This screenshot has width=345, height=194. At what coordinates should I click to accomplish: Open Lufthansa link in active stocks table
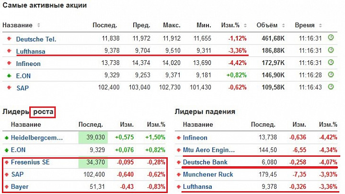31,51
